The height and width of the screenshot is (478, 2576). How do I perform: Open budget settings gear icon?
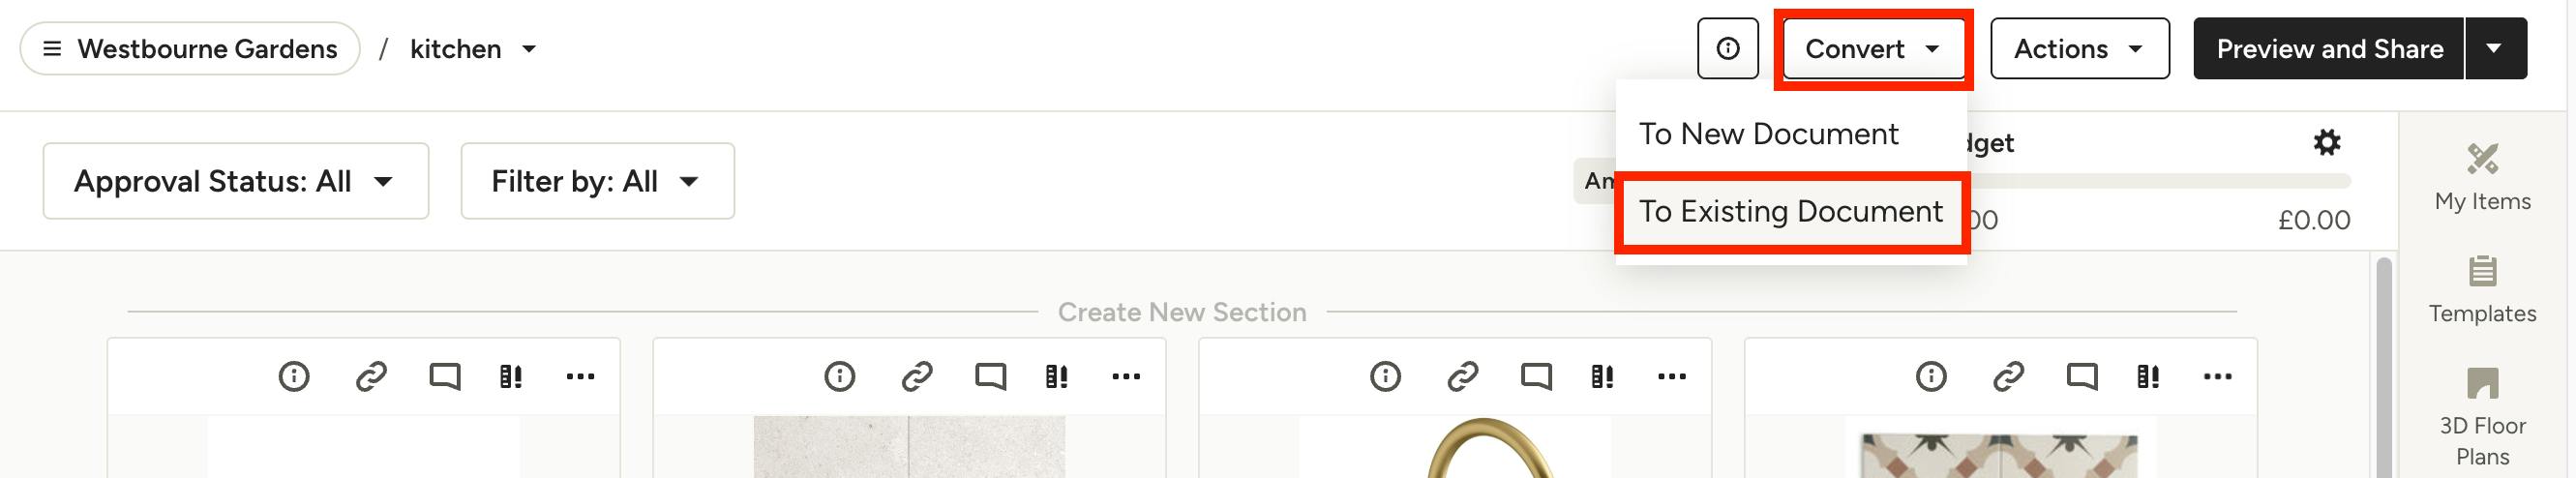pos(2327,143)
